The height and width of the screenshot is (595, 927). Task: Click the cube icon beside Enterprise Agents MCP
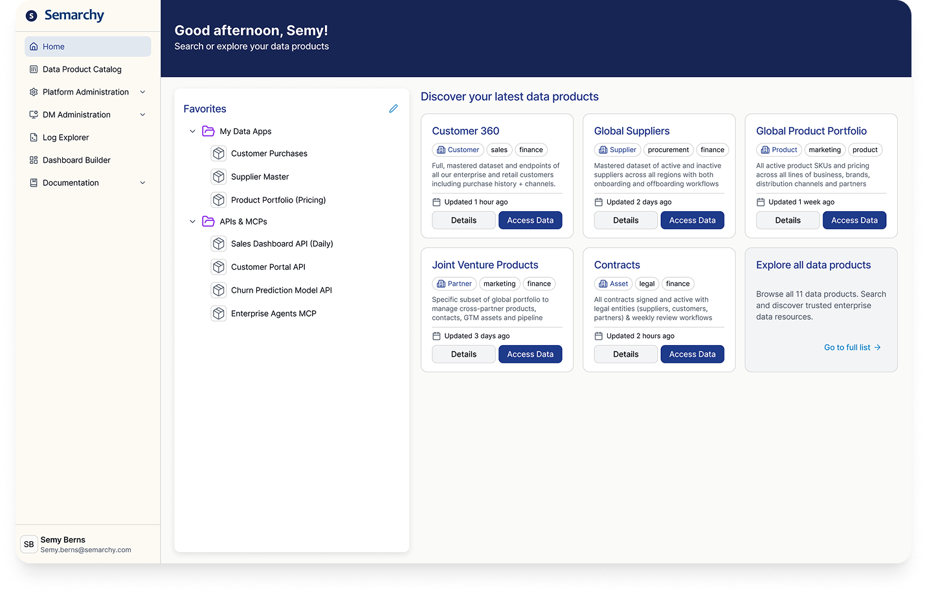click(219, 313)
